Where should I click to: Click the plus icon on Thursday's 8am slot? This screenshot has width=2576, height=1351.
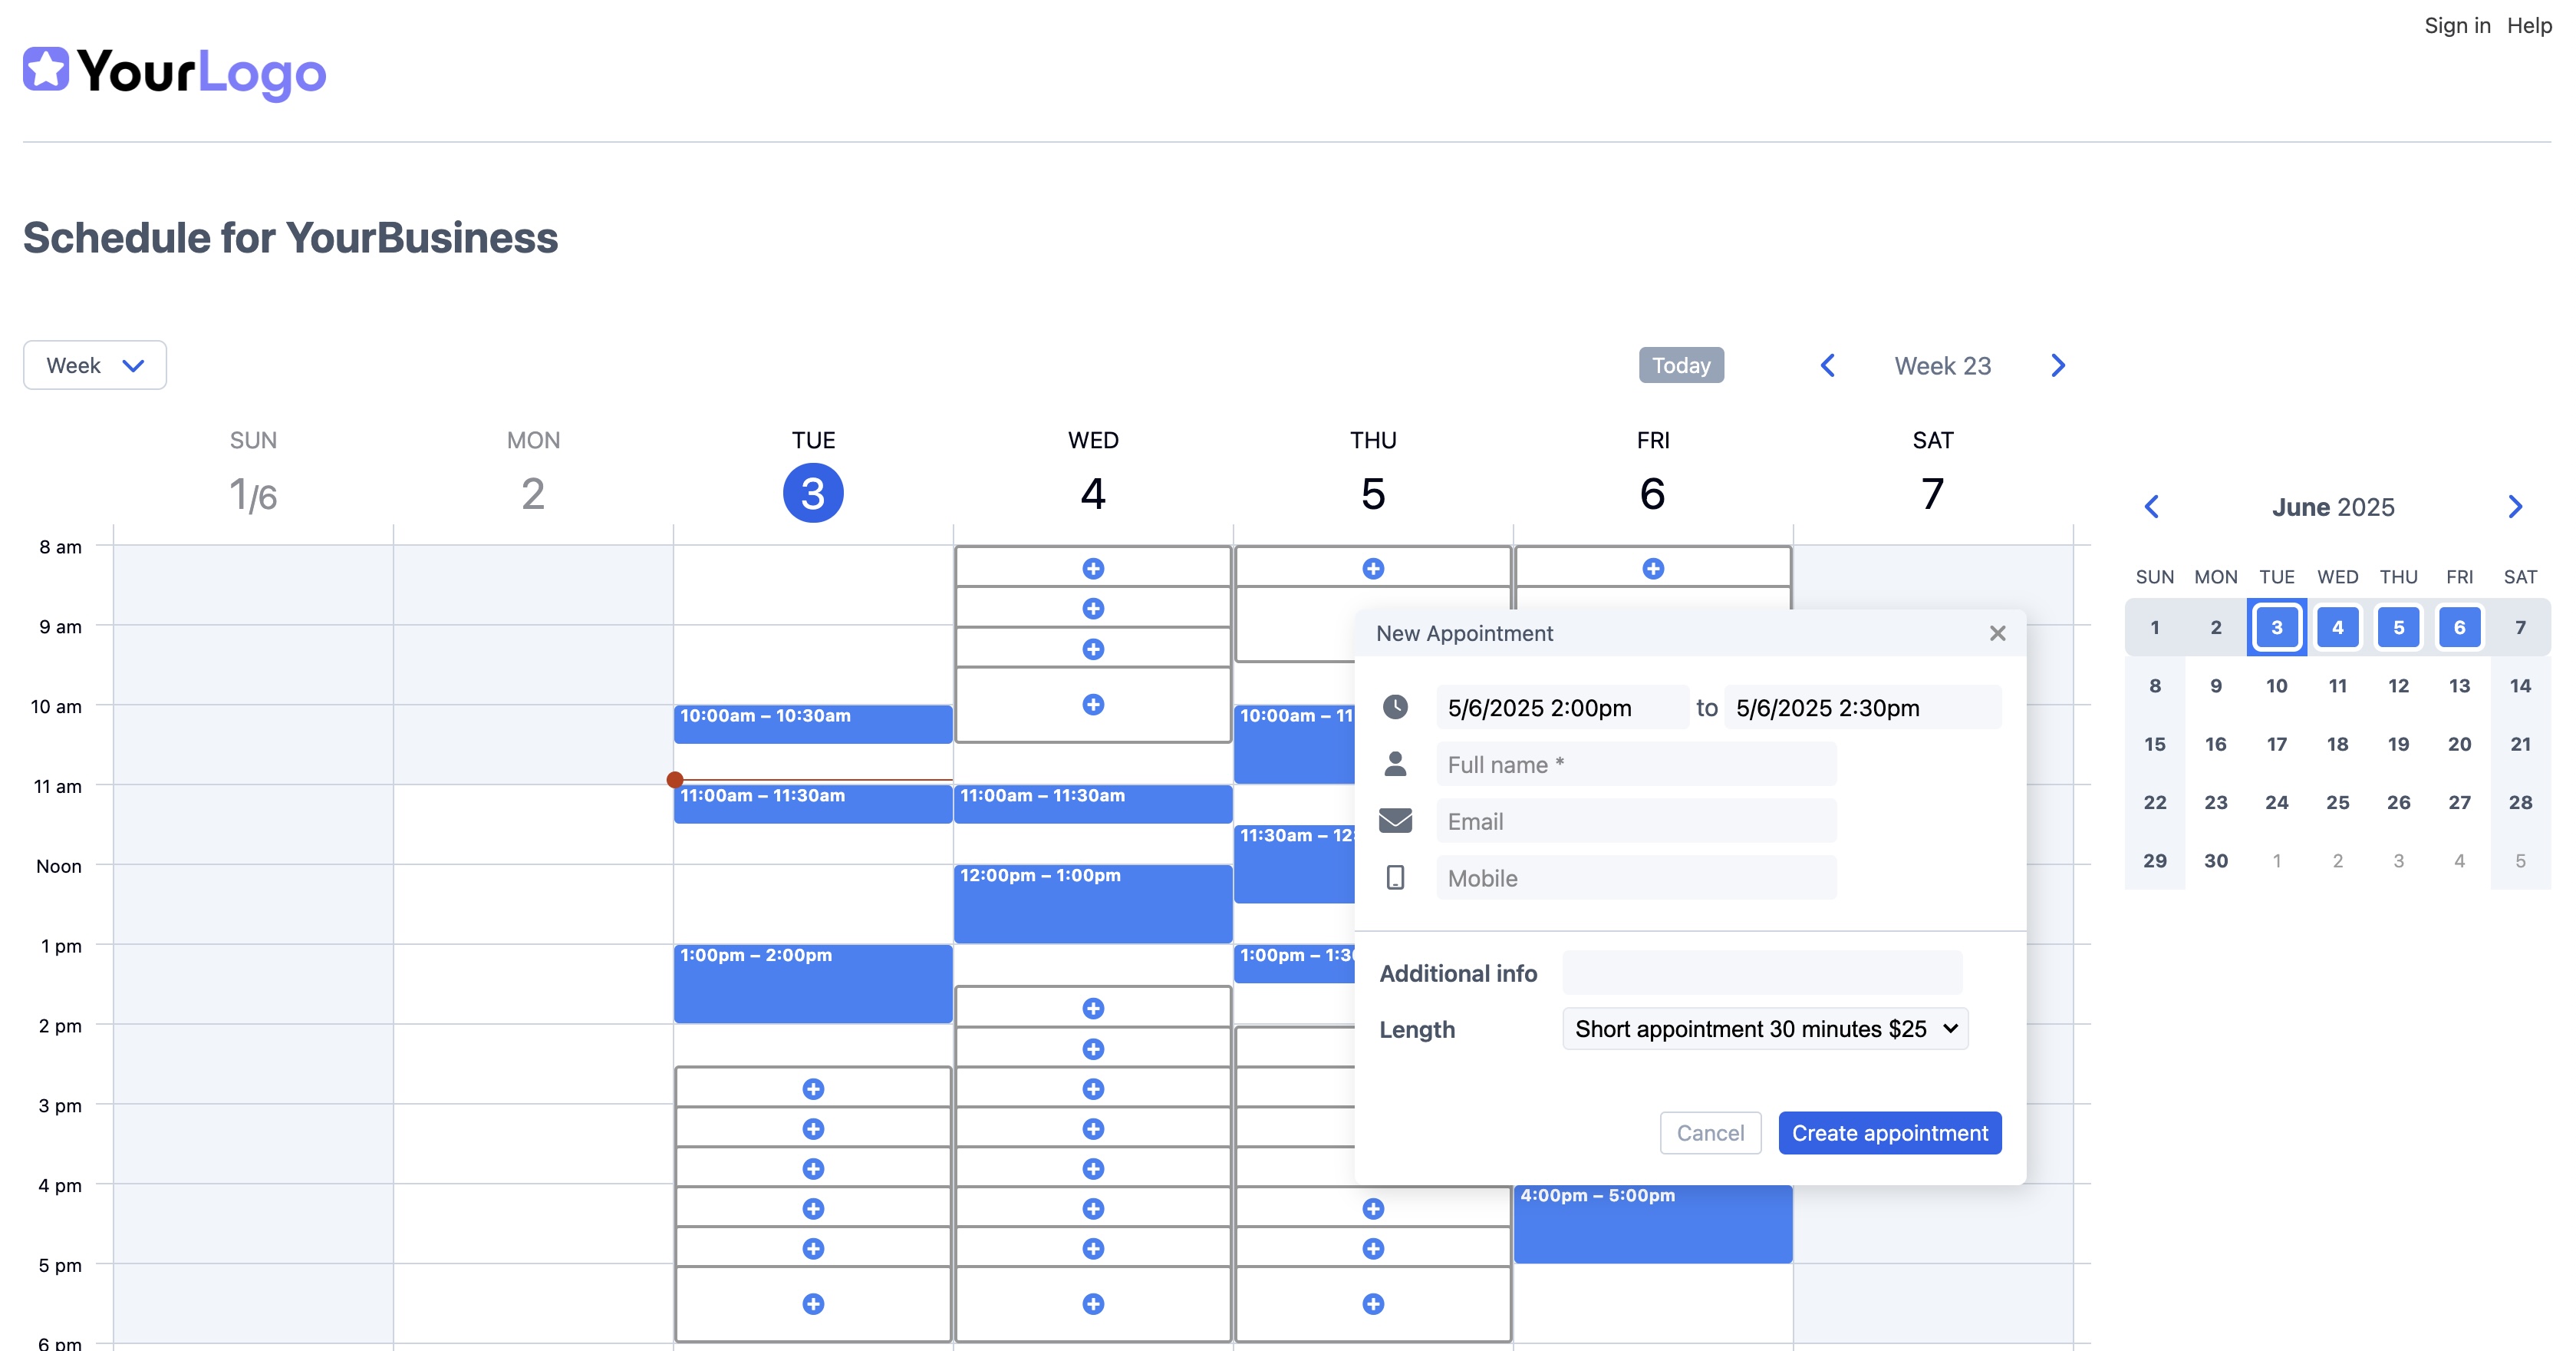click(x=1372, y=567)
